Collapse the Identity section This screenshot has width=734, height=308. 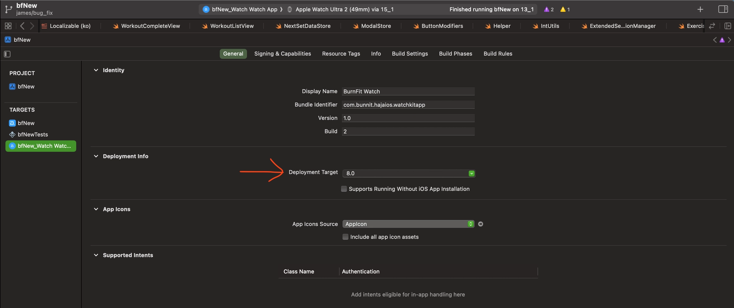(96, 70)
